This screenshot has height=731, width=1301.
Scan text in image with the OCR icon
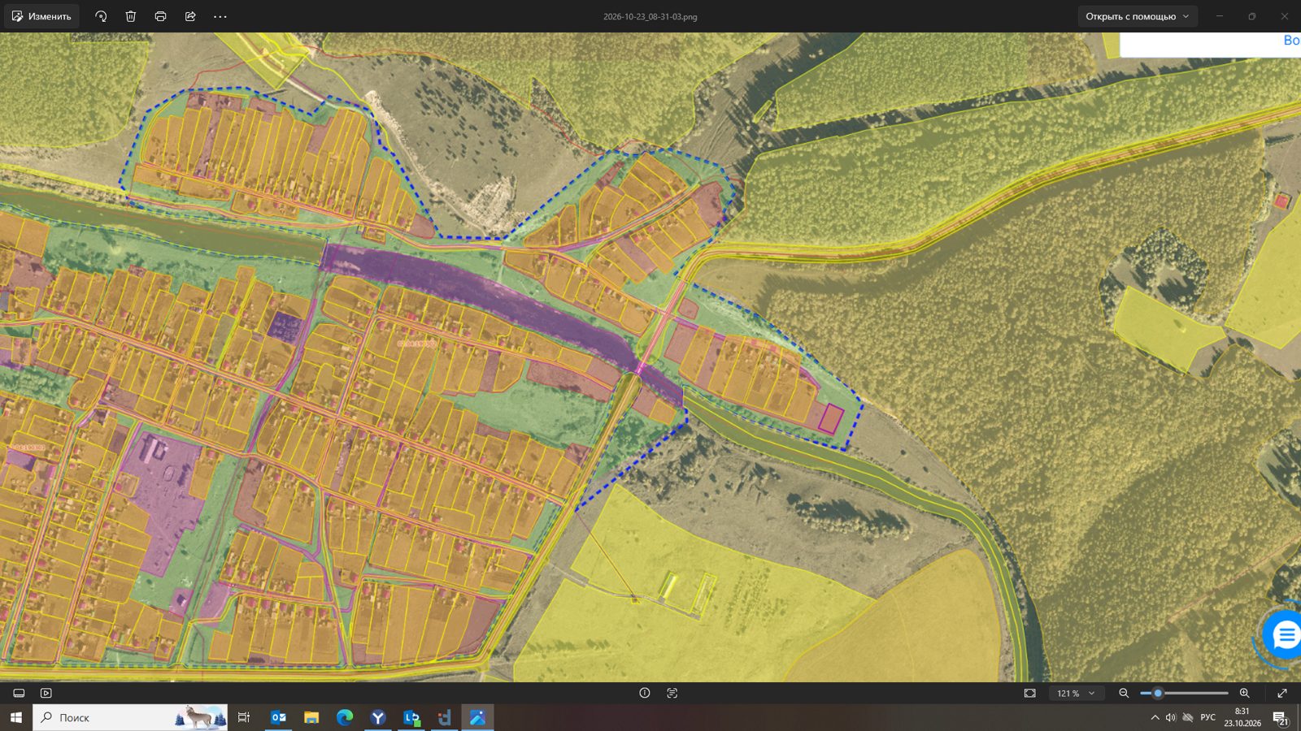tap(672, 693)
